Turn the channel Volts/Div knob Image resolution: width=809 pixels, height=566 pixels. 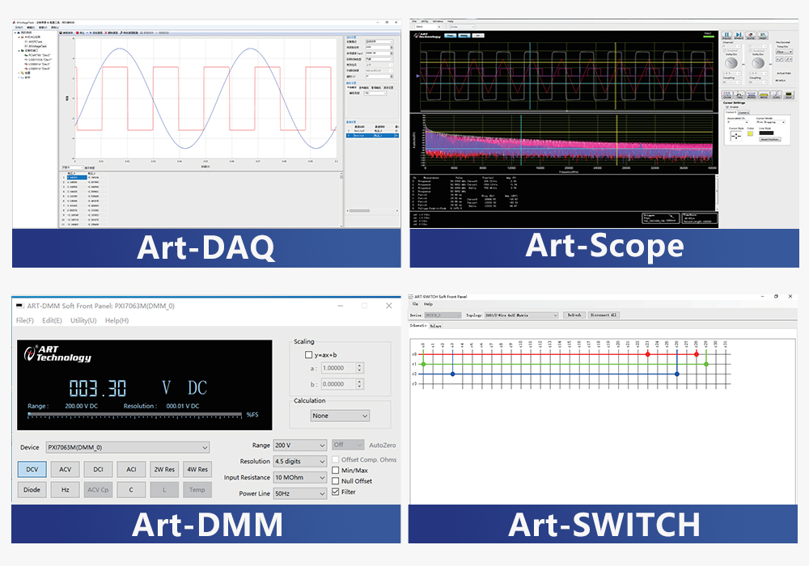pyautogui.click(x=731, y=62)
